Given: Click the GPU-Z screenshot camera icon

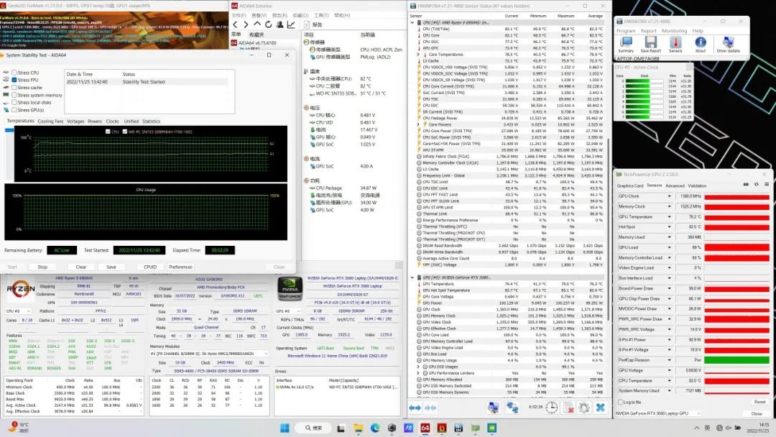Looking at the screenshot, I should coord(746,185).
